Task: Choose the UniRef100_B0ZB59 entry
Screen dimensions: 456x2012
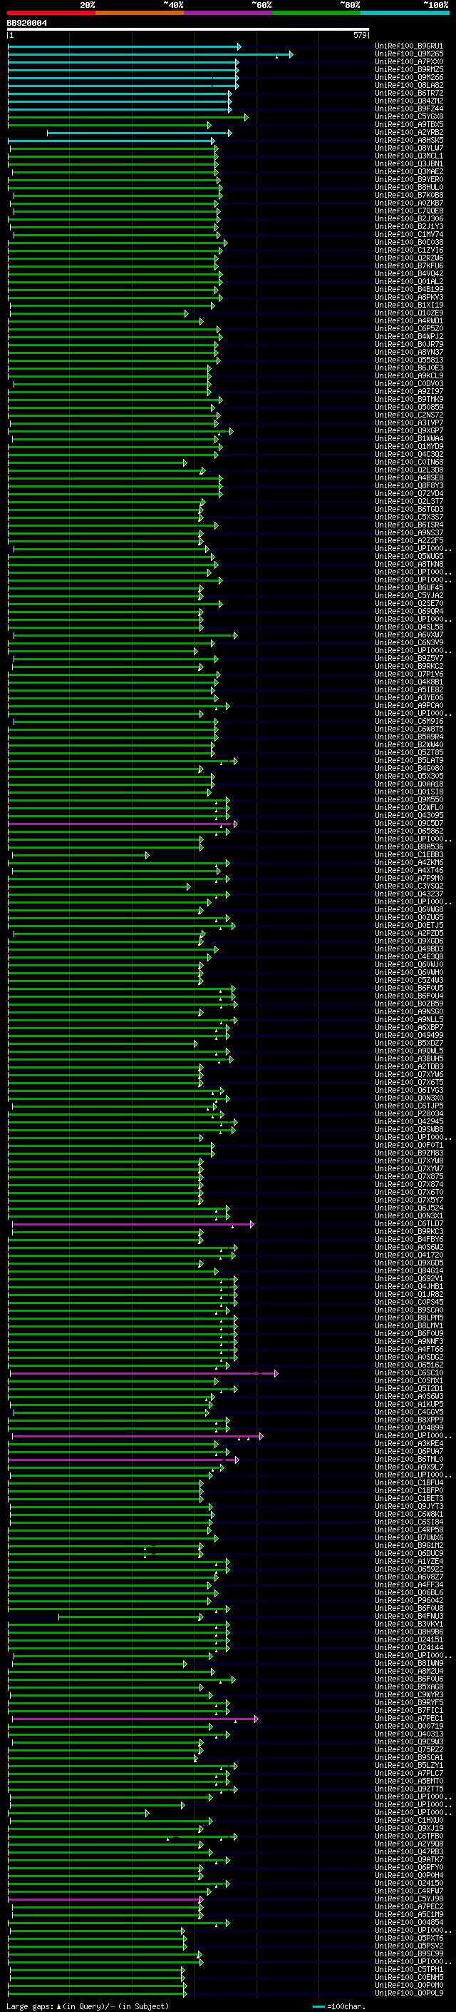Action: pos(408,1004)
